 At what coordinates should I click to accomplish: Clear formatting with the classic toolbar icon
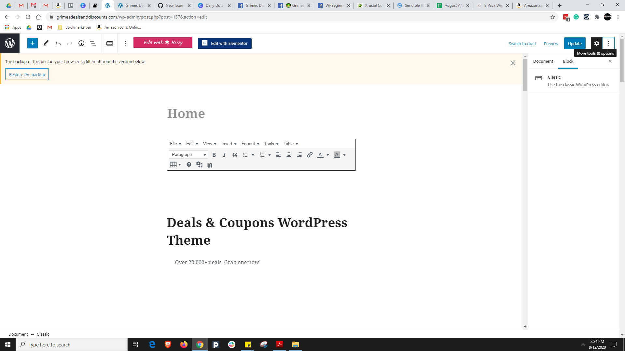pyautogui.click(x=210, y=165)
